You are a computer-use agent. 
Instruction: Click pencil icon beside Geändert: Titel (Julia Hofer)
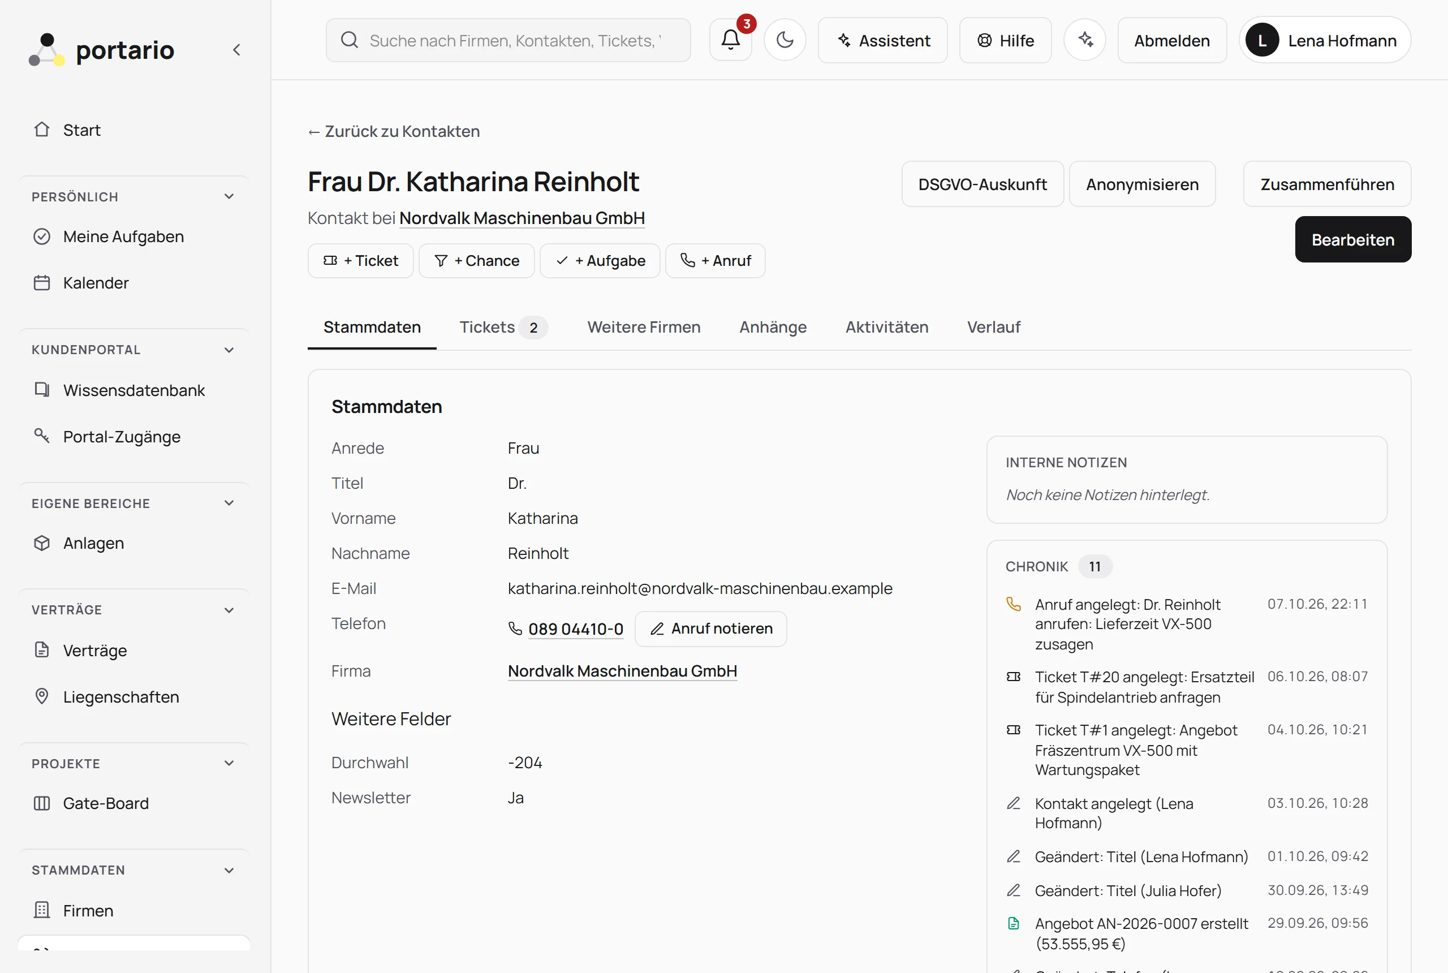(x=1013, y=890)
